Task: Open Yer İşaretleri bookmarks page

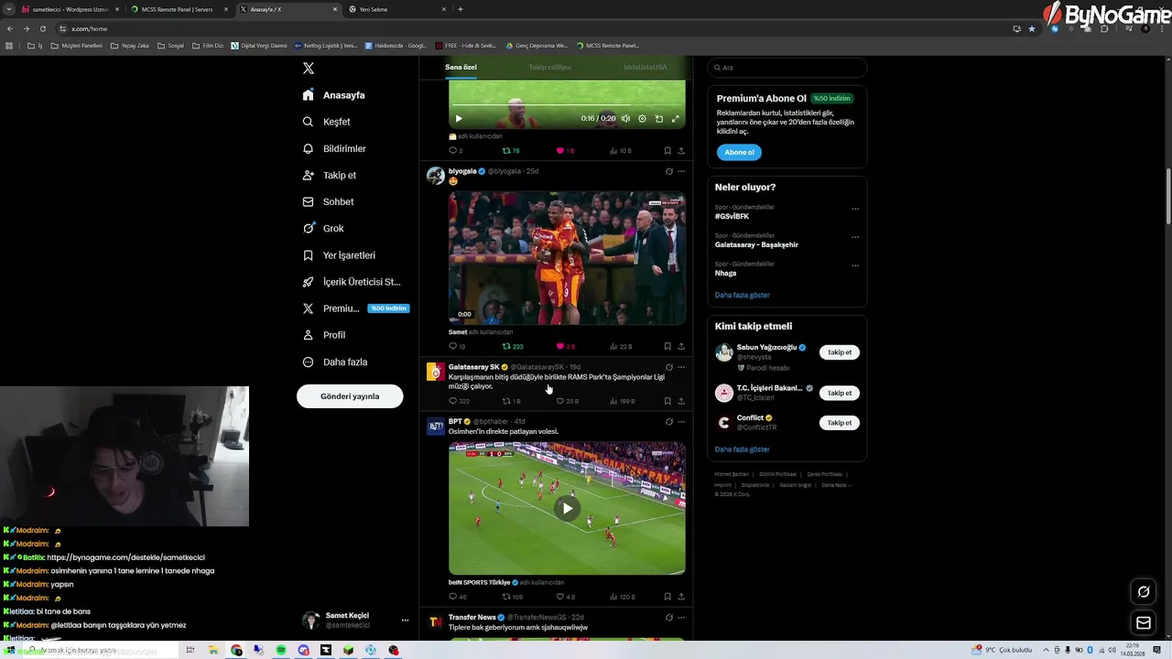Action: click(x=339, y=255)
